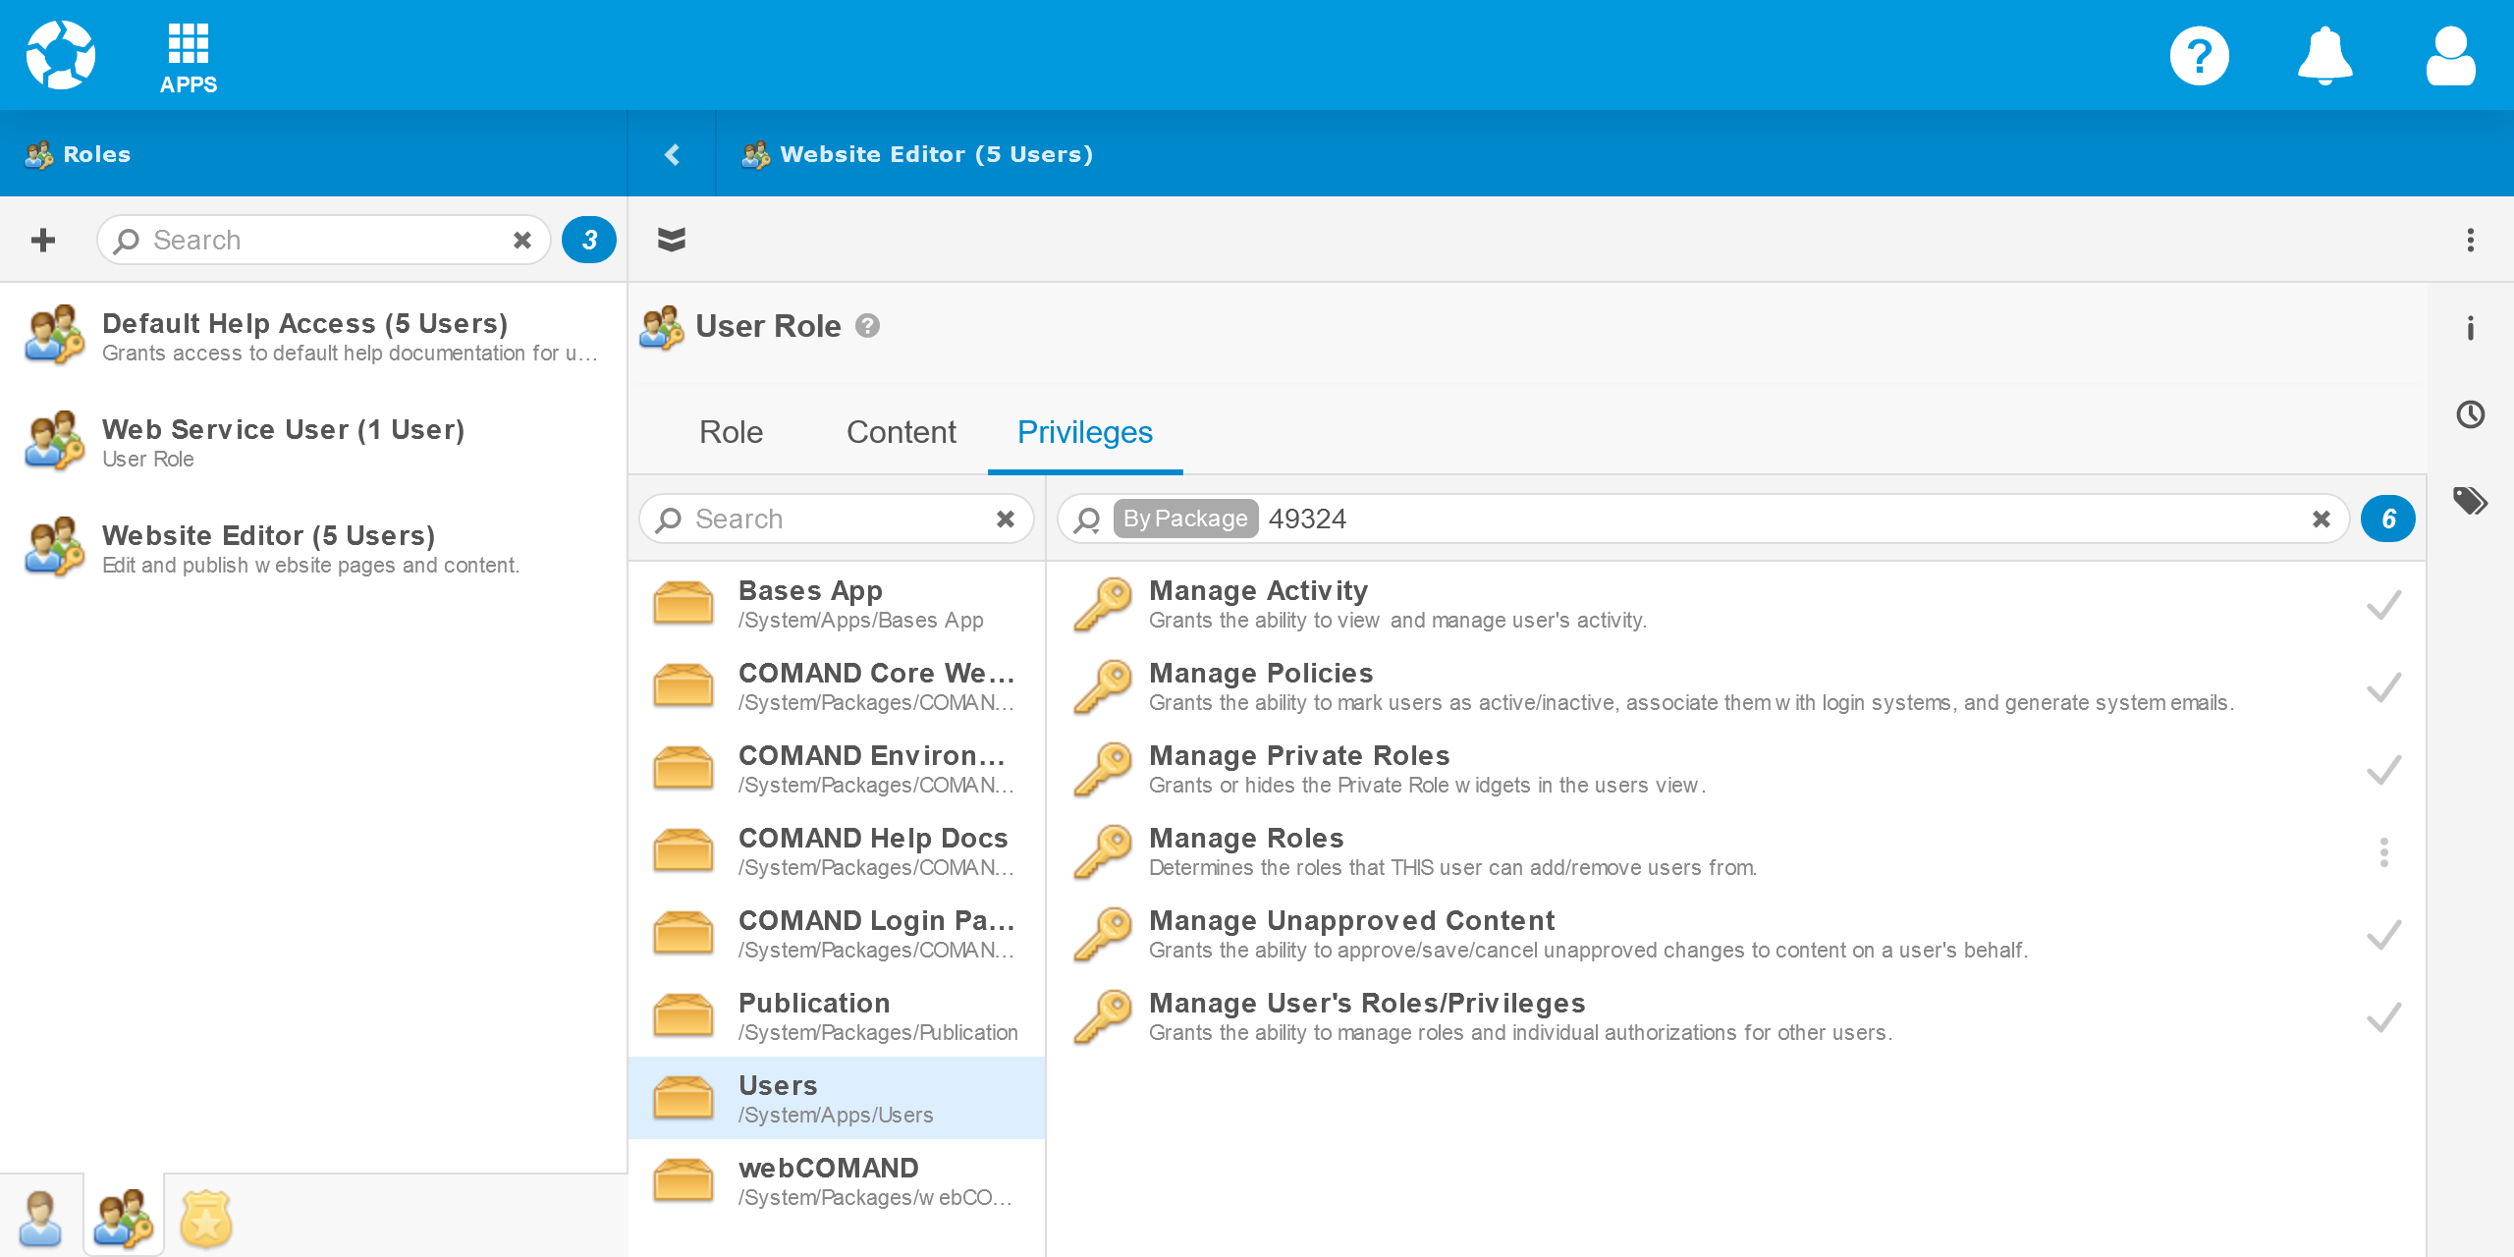
Task: Collapse the panel with back chevron
Action: [672, 154]
